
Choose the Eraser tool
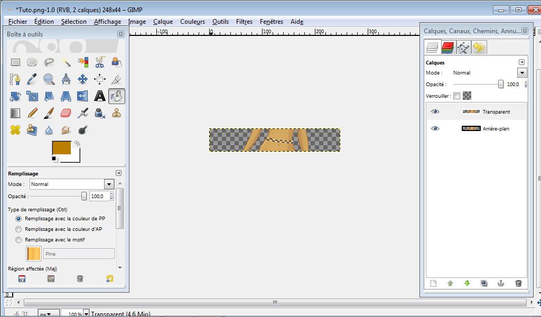66,113
